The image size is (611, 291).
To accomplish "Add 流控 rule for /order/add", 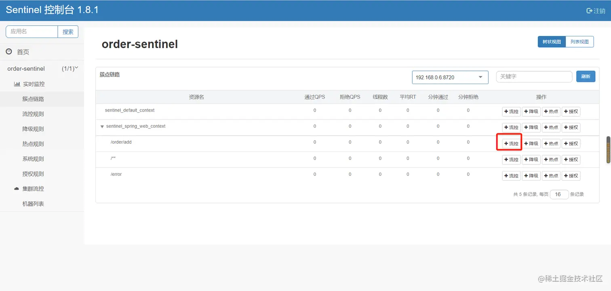I will coord(511,143).
